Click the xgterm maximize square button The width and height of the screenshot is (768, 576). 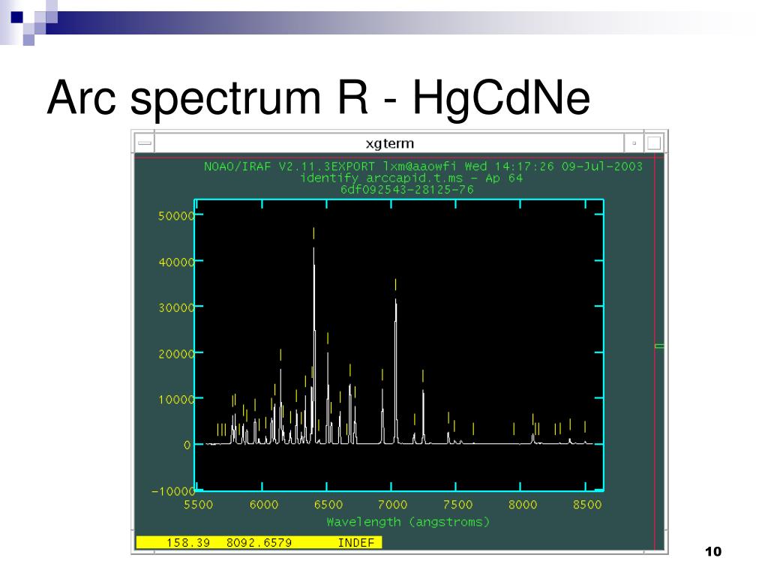point(654,143)
